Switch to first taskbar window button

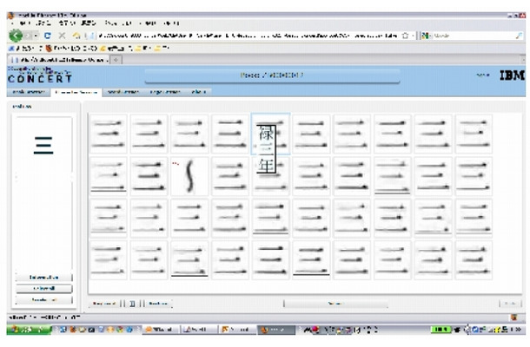pyautogui.click(x=161, y=330)
